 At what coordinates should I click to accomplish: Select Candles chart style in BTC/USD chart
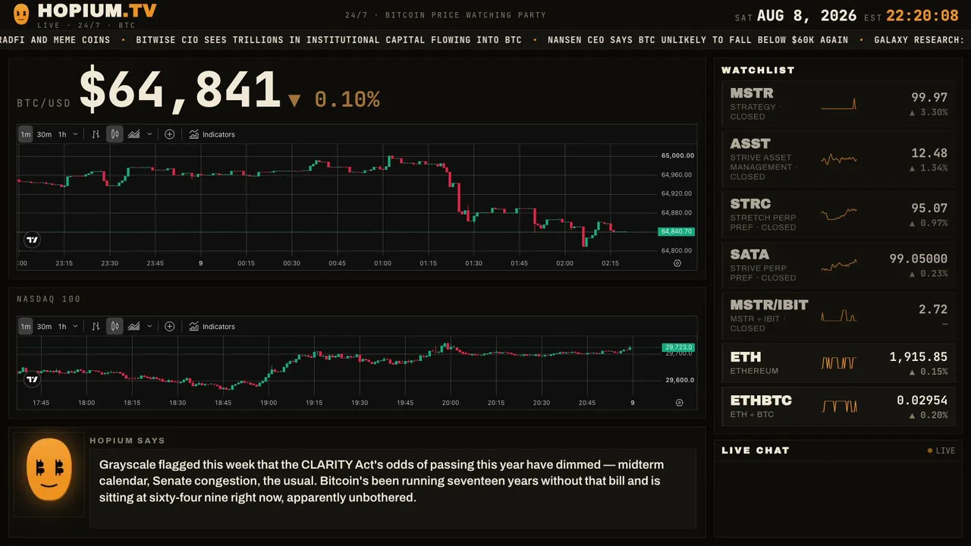point(115,134)
